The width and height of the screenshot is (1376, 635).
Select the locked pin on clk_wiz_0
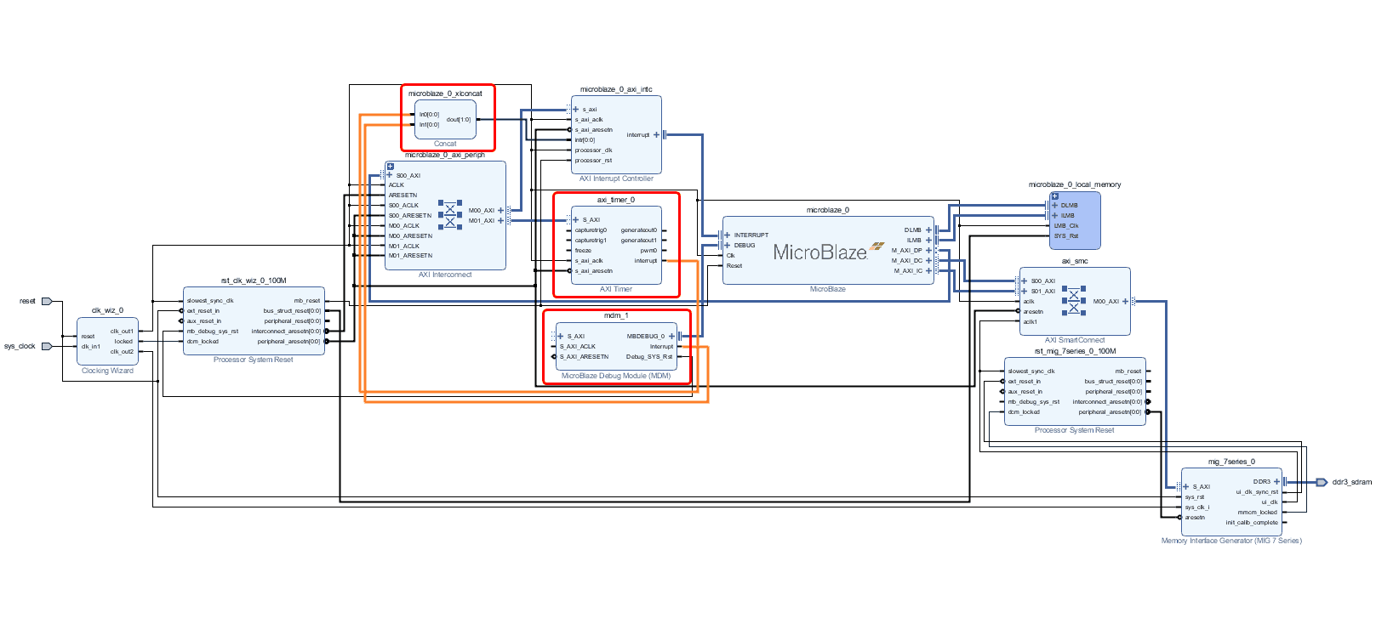pos(124,342)
